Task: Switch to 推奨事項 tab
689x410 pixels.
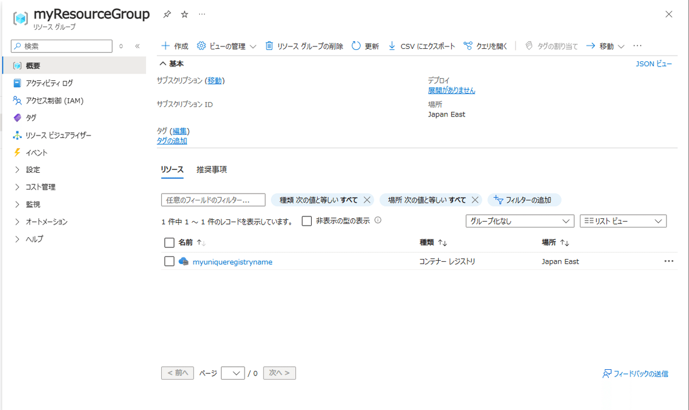Action: tap(211, 169)
